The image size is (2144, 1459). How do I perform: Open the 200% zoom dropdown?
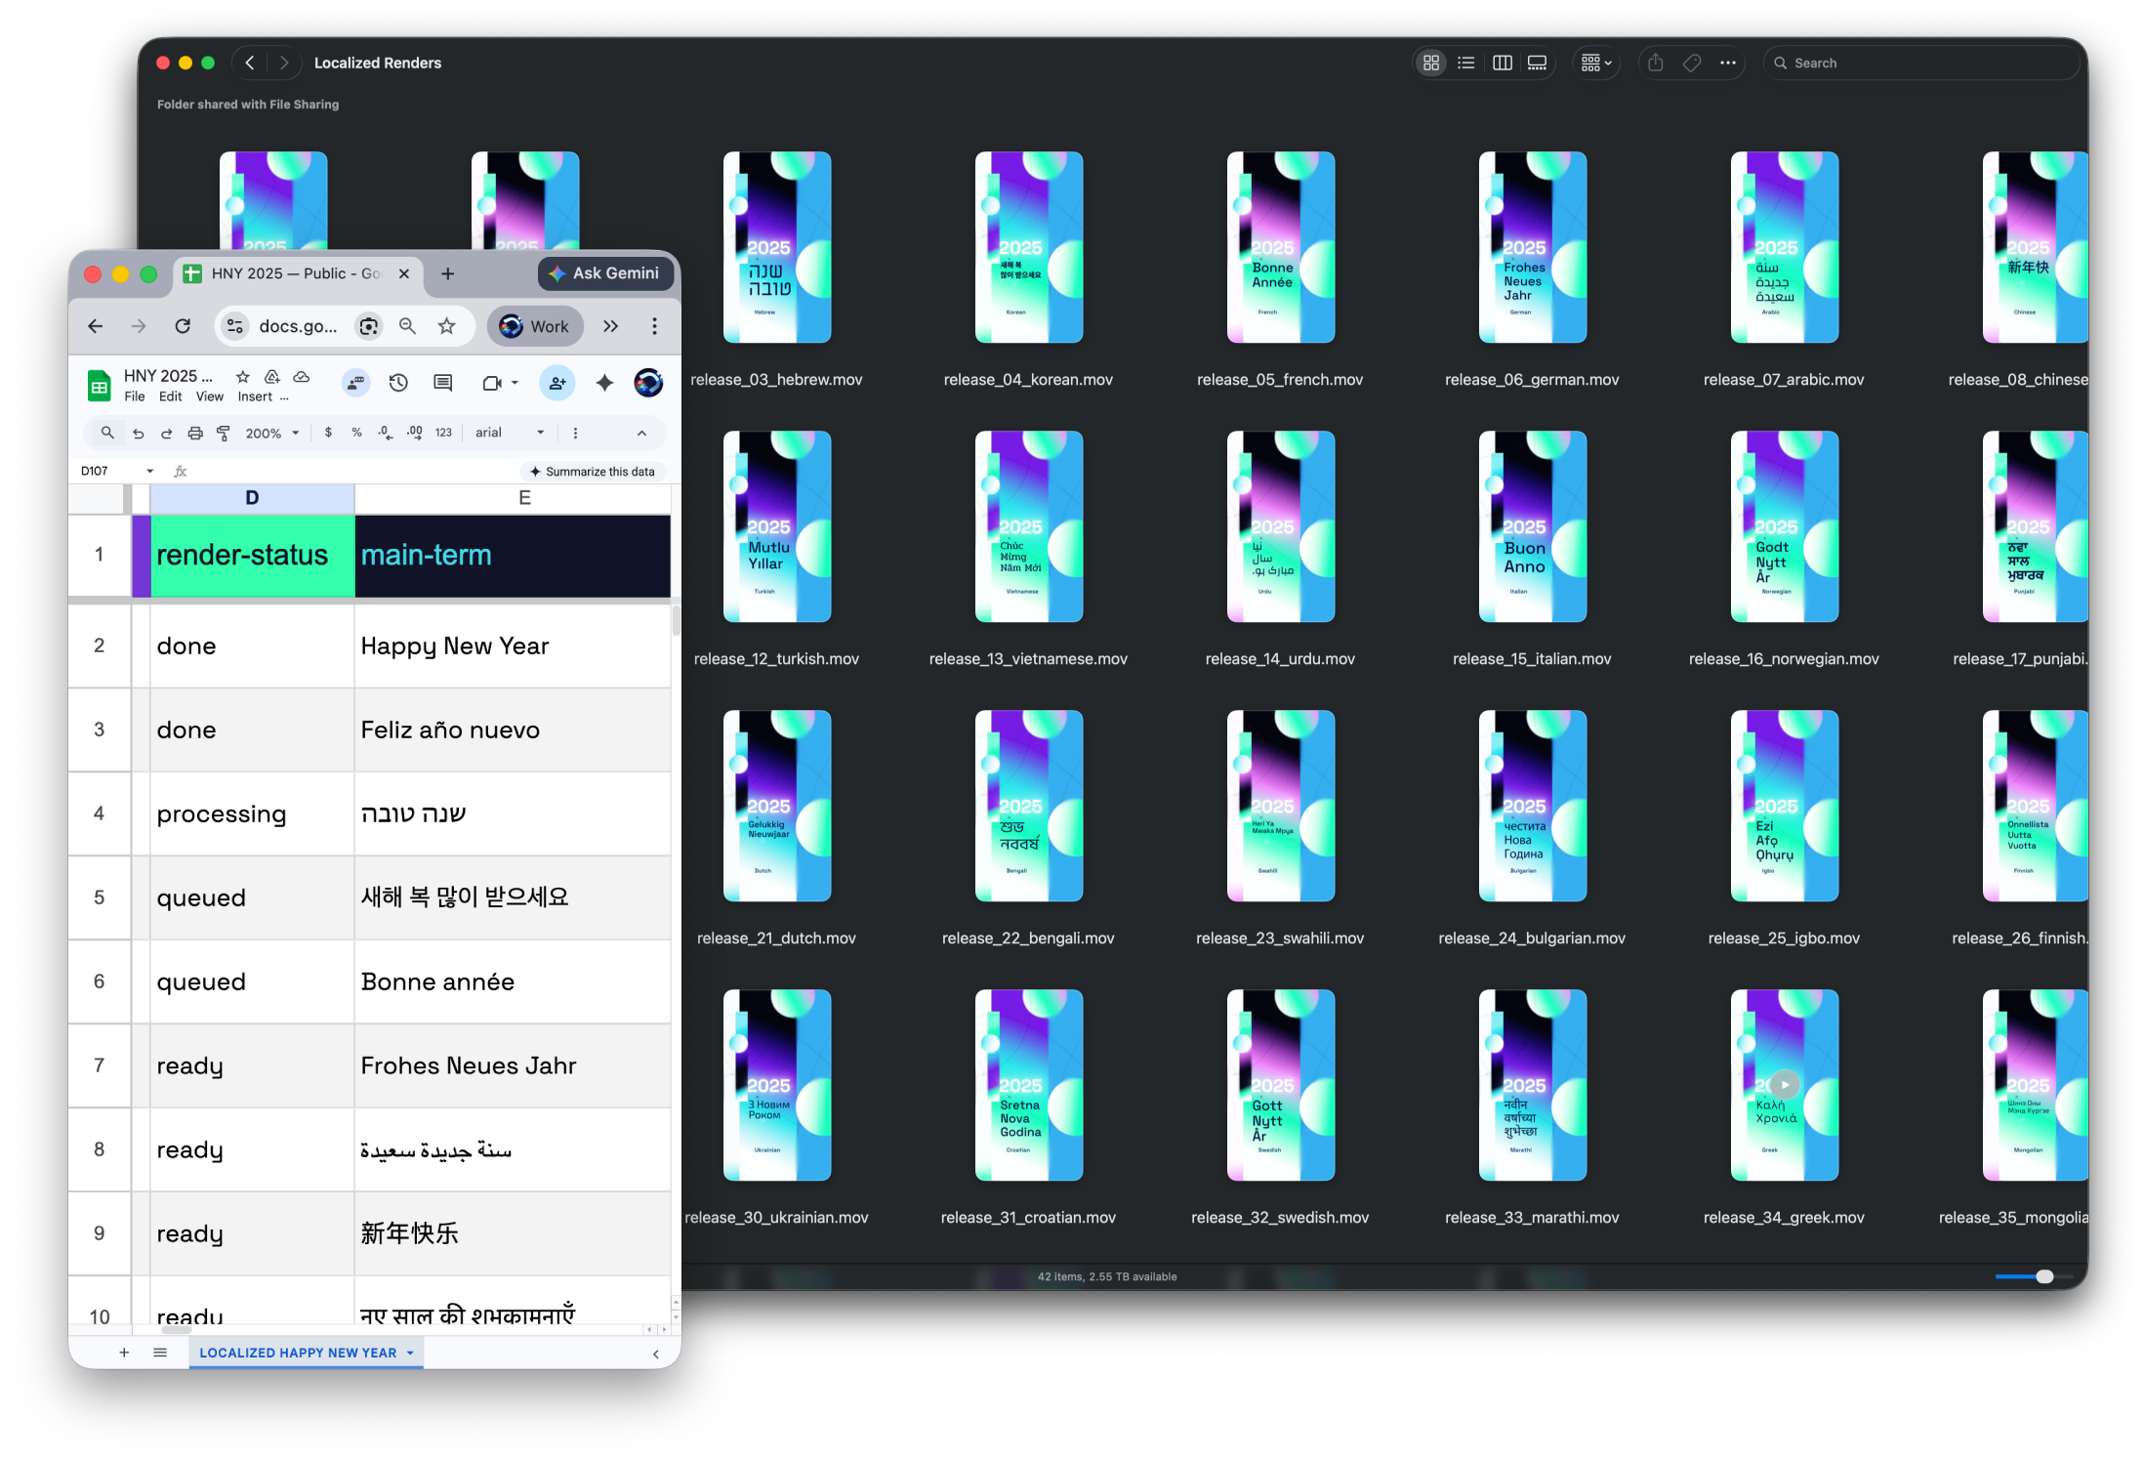point(272,433)
